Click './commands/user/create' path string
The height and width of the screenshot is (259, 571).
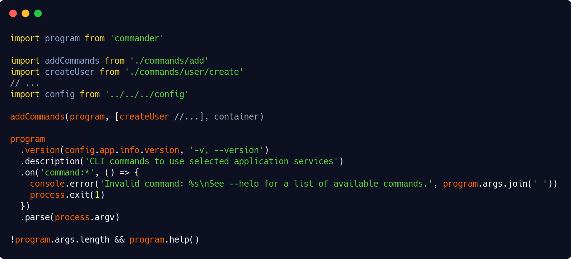point(184,72)
